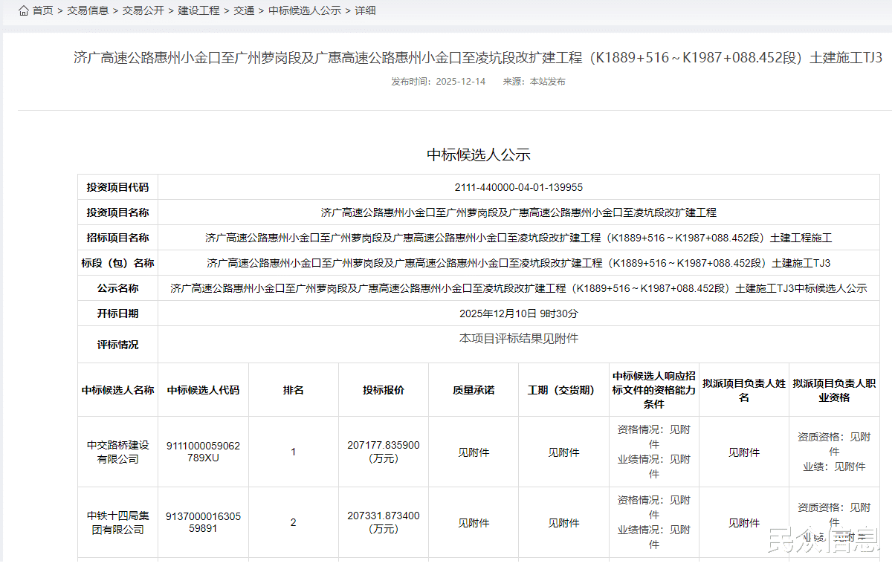Screen dimensions: 895x572
Task: Select 中交路桥建设有限公司 cell
Action: click(117, 452)
